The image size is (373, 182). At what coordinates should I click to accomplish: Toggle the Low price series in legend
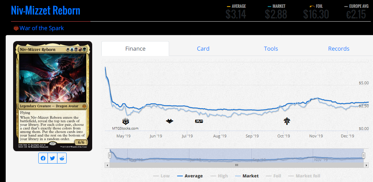[x=162, y=176]
